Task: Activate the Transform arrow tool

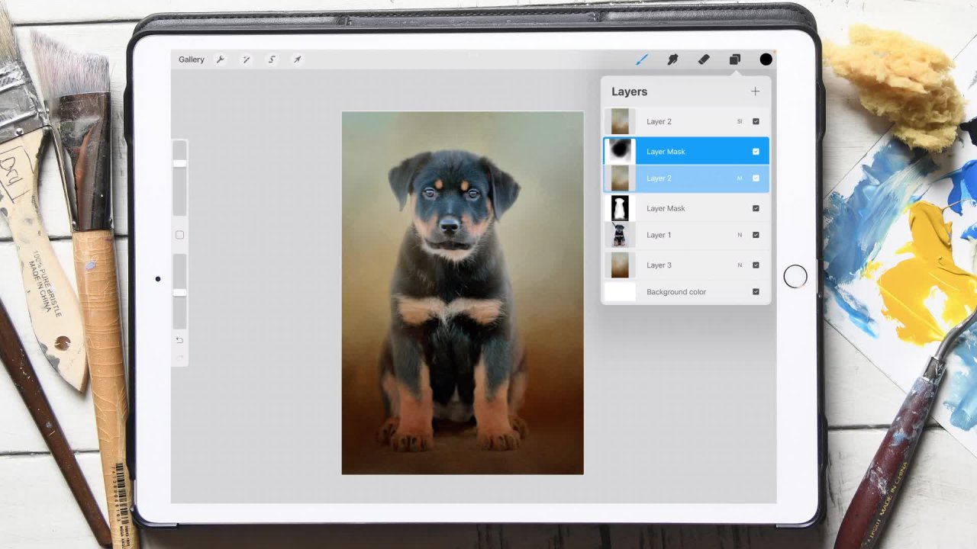Action: click(297, 59)
